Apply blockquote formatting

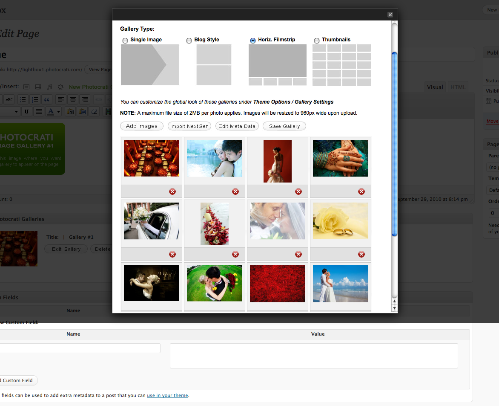47,99
